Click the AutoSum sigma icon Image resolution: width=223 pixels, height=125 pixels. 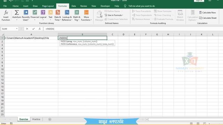click(17, 12)
